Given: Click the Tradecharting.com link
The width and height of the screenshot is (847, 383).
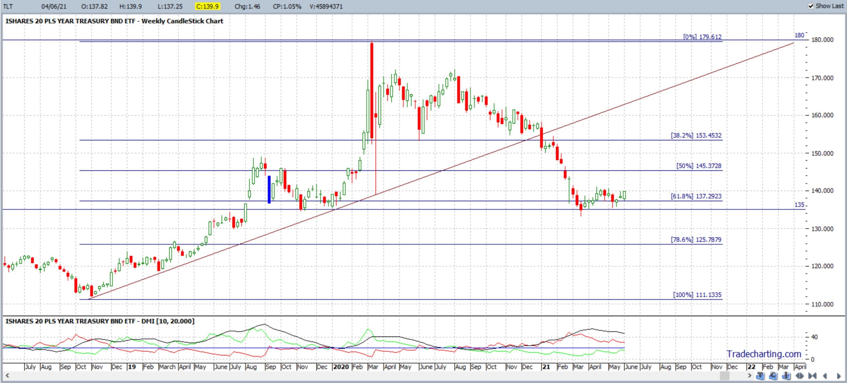Looking at the screenshot, I should tap(764, 354).
